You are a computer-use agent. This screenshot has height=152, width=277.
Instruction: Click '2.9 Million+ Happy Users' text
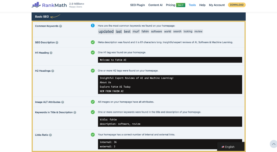[x=77, y=5]
